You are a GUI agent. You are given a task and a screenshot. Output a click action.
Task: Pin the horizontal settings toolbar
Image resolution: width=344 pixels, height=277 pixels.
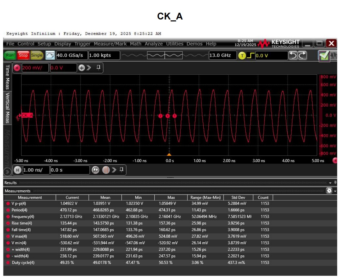coord(121,169)
